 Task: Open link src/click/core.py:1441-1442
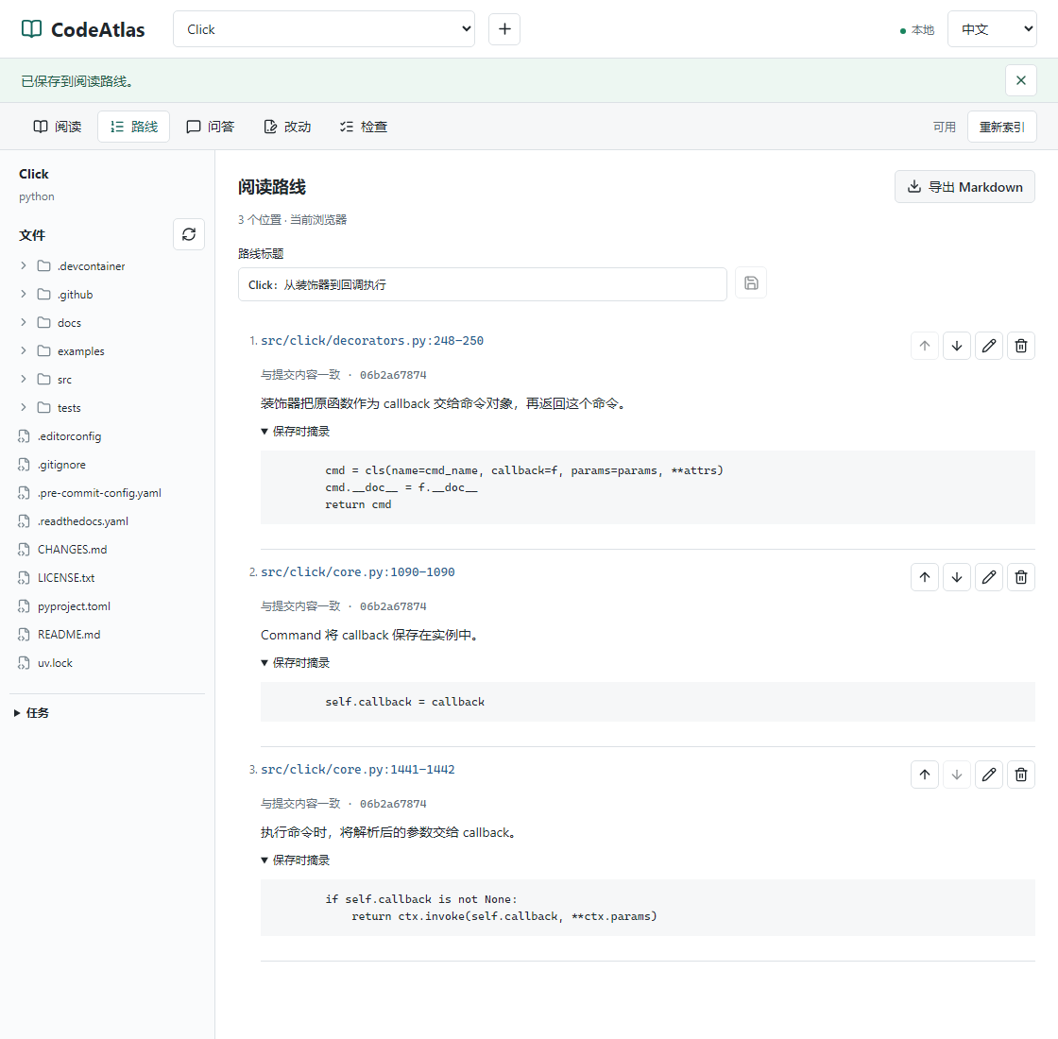point(358,770)
